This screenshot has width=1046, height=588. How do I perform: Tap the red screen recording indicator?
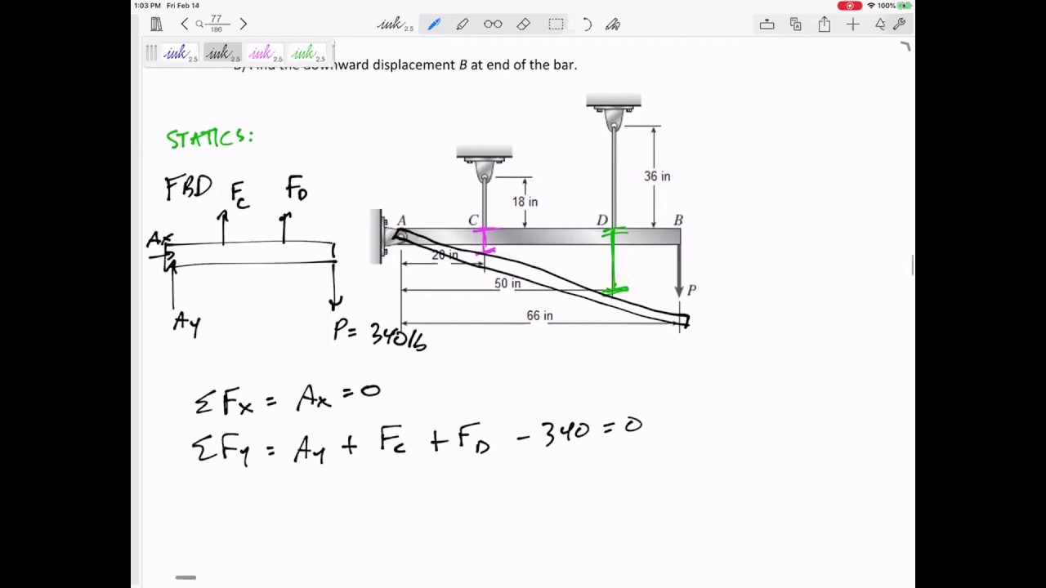tap(850, 6)
